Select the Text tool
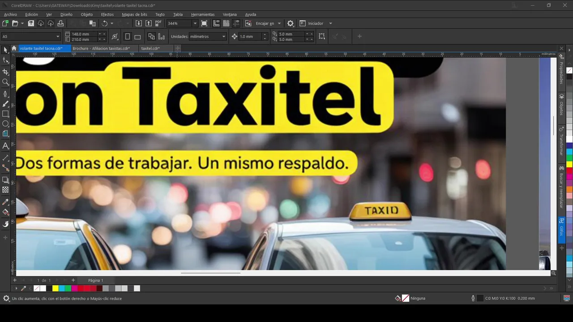 click(x=5, y=145)
